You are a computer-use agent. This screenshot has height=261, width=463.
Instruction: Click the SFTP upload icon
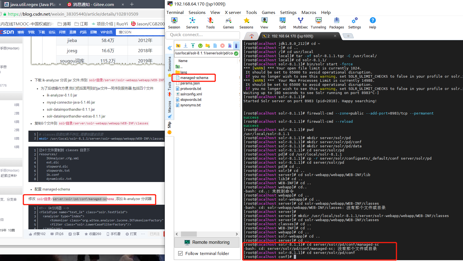[193, 46]
